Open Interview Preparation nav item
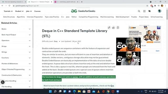The height and width of the screenshot is (94, 168). 35,17
